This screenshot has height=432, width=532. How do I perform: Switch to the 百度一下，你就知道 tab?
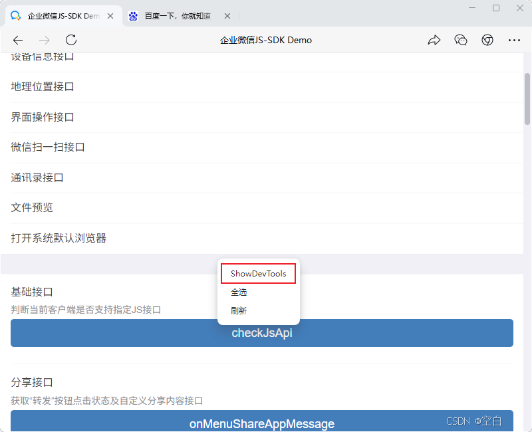178,16
